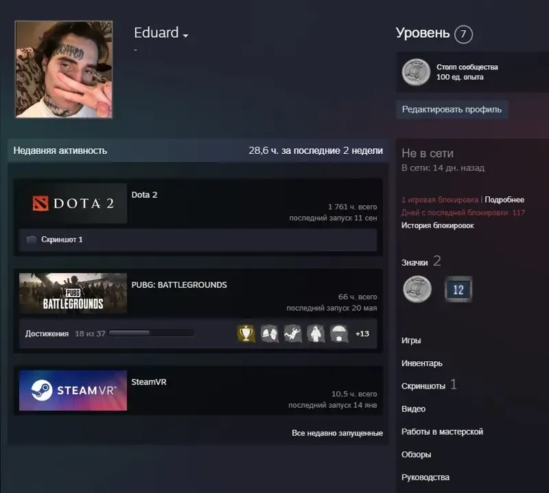Open Работы в мастерской
Screen dimensions: 549x493
[x=442, y=432]
